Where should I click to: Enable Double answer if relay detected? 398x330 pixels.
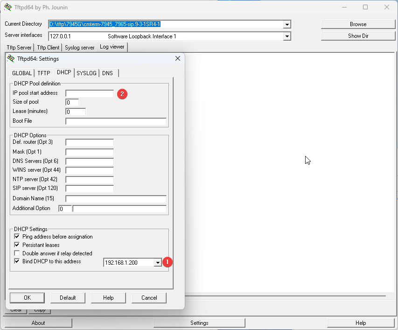(x=17, y=253)
